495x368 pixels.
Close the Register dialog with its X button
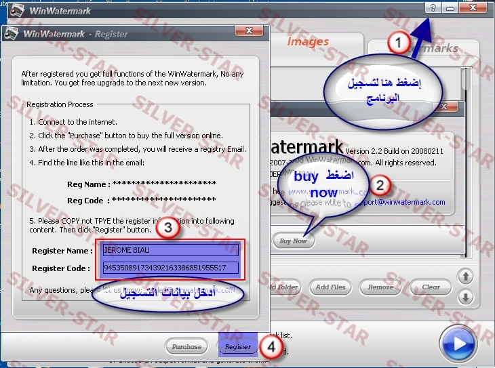coord(249,30)
